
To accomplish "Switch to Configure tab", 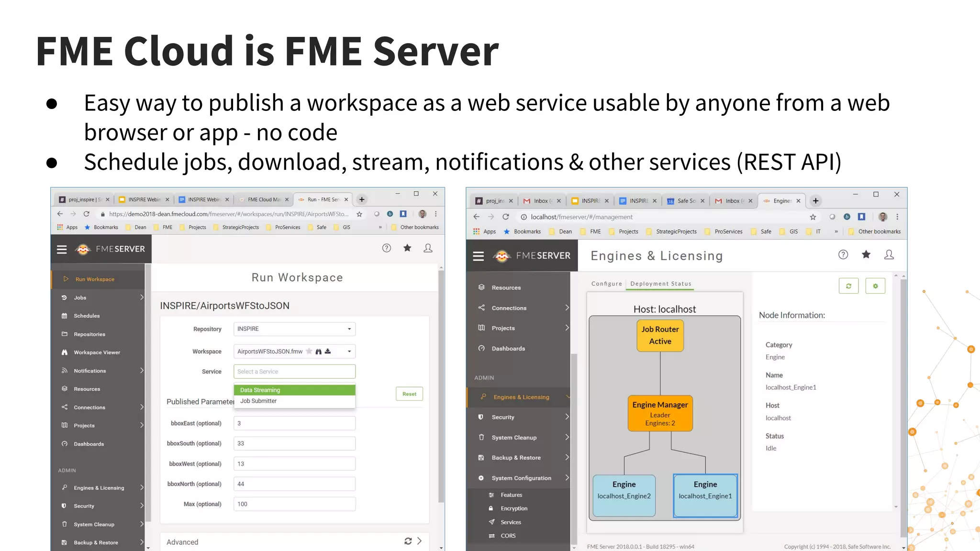I will point(607,284).
